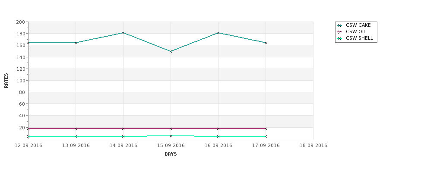Click CSW OIL marker on 13-09-2016

[76, 129]
